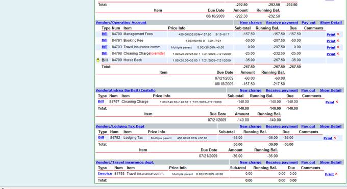Viewport: 347px width, 189px height.
Task: Open Vendor:/Operating Account link
Action: [x=121, y=22]
